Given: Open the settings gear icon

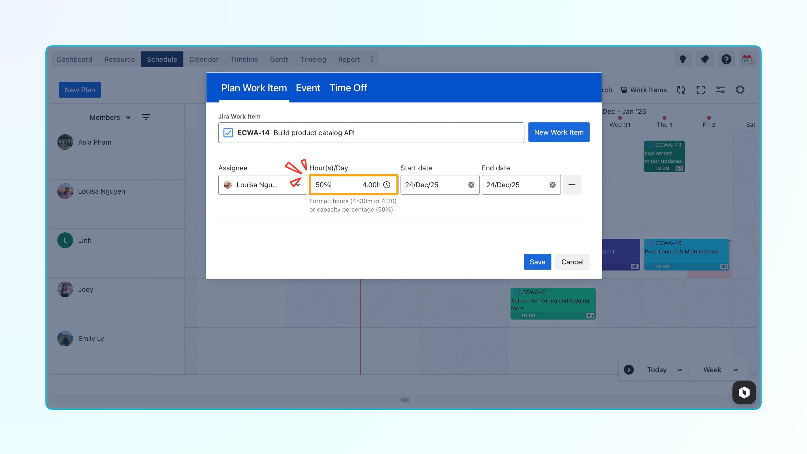Looking at the screenshot, I should pos(740,90).
